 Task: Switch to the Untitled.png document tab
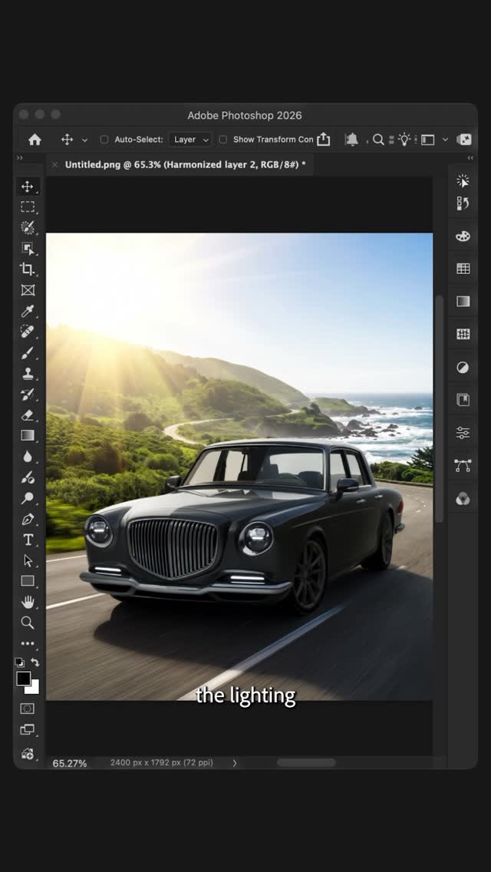[185, 164]
